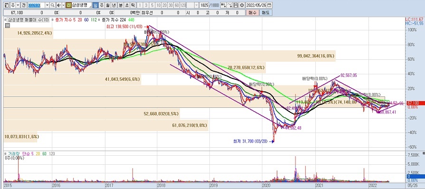This screenshot has width=425, height=189.
Task: Click volume profile label 99,042,364(16.0%)
Action: coord(316,56)
